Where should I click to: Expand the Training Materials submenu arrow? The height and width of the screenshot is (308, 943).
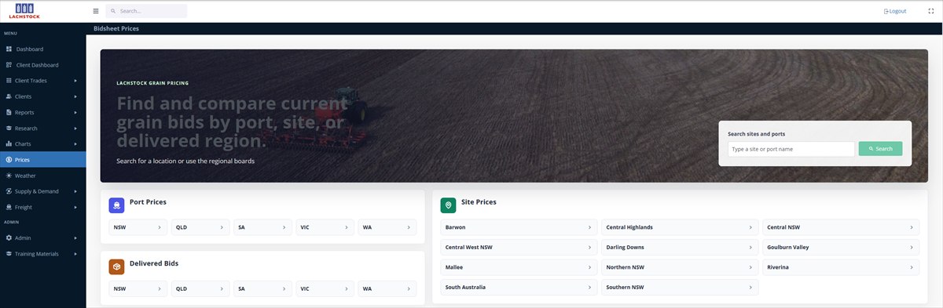coord(76,254)
